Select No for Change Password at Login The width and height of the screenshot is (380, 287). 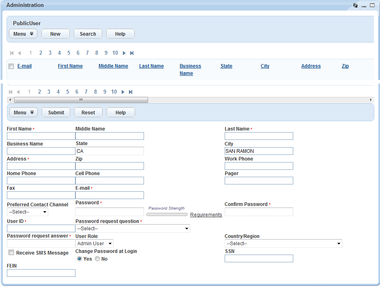[x=97, y=259]
